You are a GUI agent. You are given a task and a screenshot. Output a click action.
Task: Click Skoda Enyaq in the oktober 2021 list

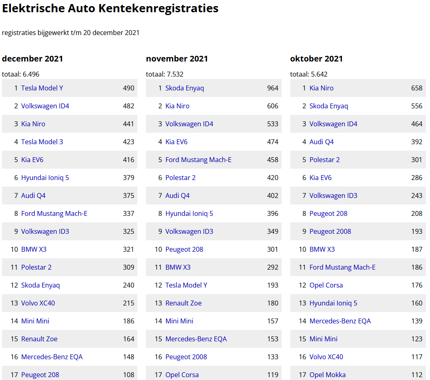click(x=329, y=106)
